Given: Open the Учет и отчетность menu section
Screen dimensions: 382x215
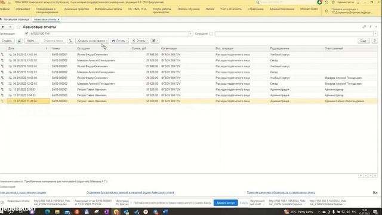Looking at the screenshot, I should click(231, 9).
